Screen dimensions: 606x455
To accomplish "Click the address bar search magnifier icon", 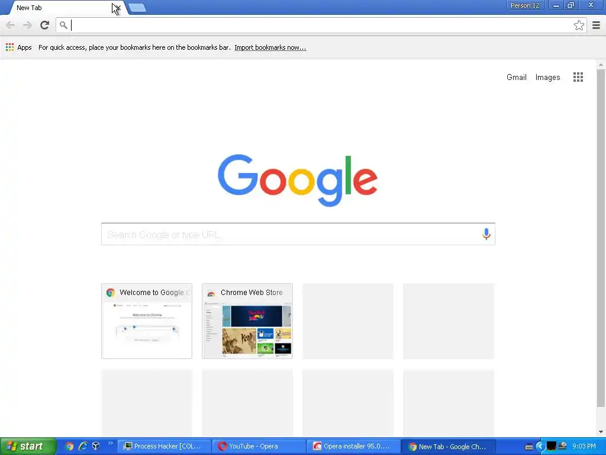I will (x=63, y=25).
